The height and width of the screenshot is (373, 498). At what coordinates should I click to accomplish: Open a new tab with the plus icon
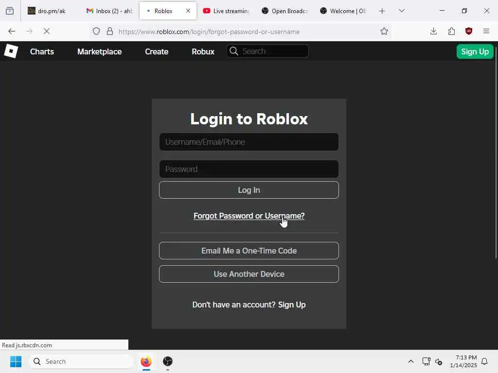tap(382, 11)
